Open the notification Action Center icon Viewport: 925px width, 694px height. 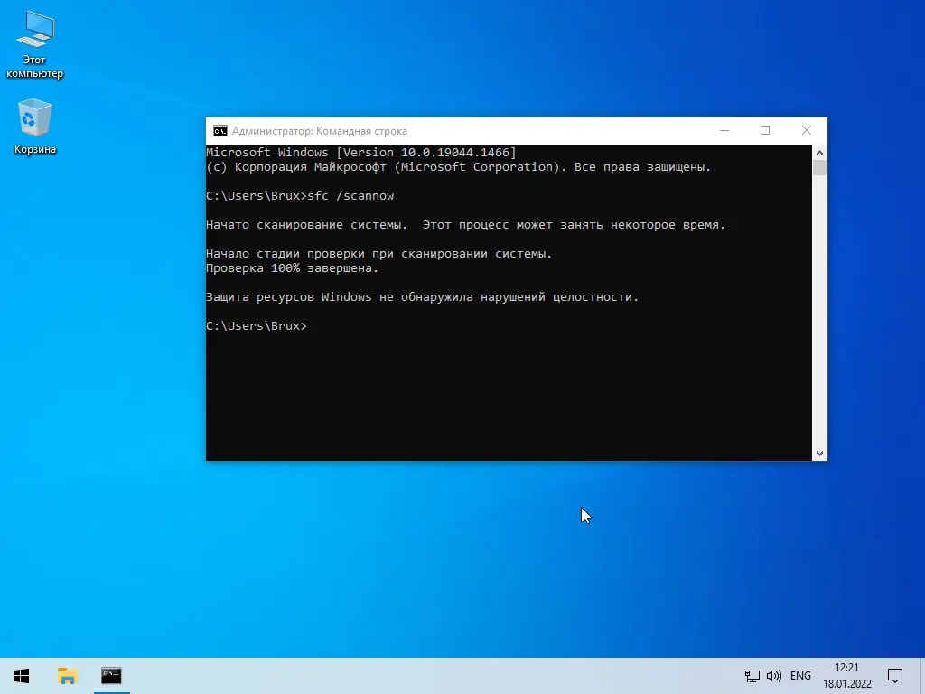pos(895,676)
